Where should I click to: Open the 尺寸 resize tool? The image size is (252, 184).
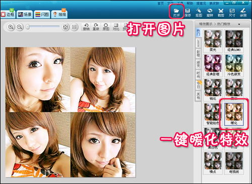coord(232,13)
